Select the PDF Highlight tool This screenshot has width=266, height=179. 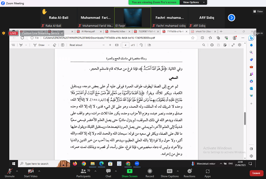coord(21,45)
